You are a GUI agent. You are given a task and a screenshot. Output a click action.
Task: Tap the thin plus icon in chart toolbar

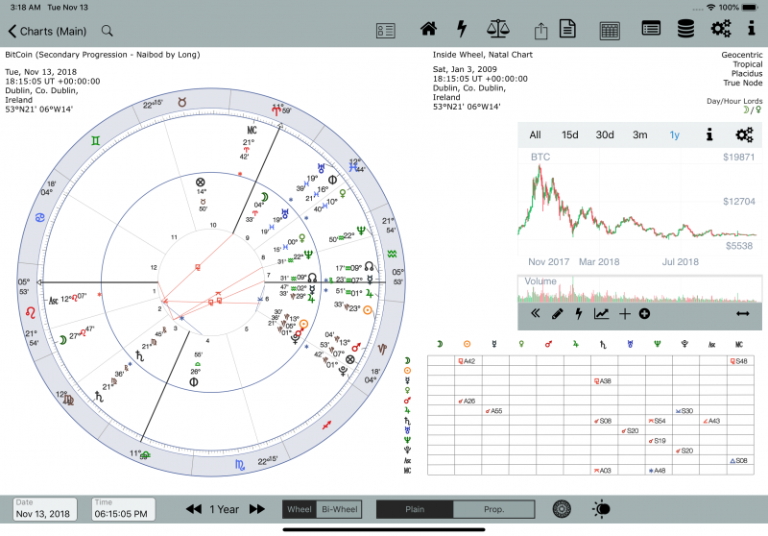625,314
